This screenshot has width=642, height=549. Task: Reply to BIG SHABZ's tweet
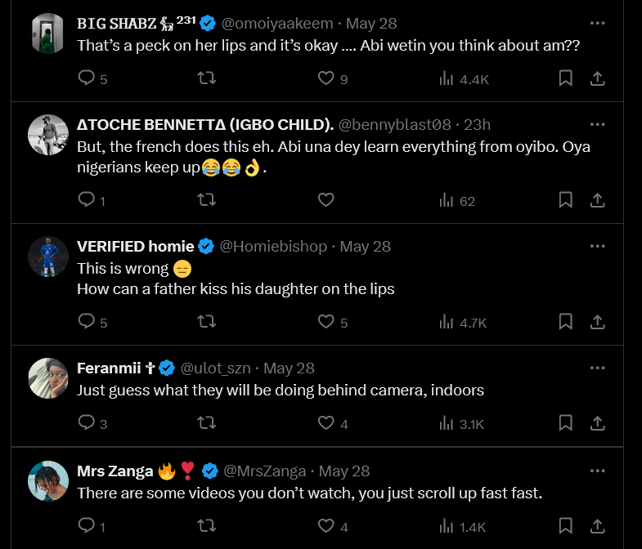pos(87,78)
